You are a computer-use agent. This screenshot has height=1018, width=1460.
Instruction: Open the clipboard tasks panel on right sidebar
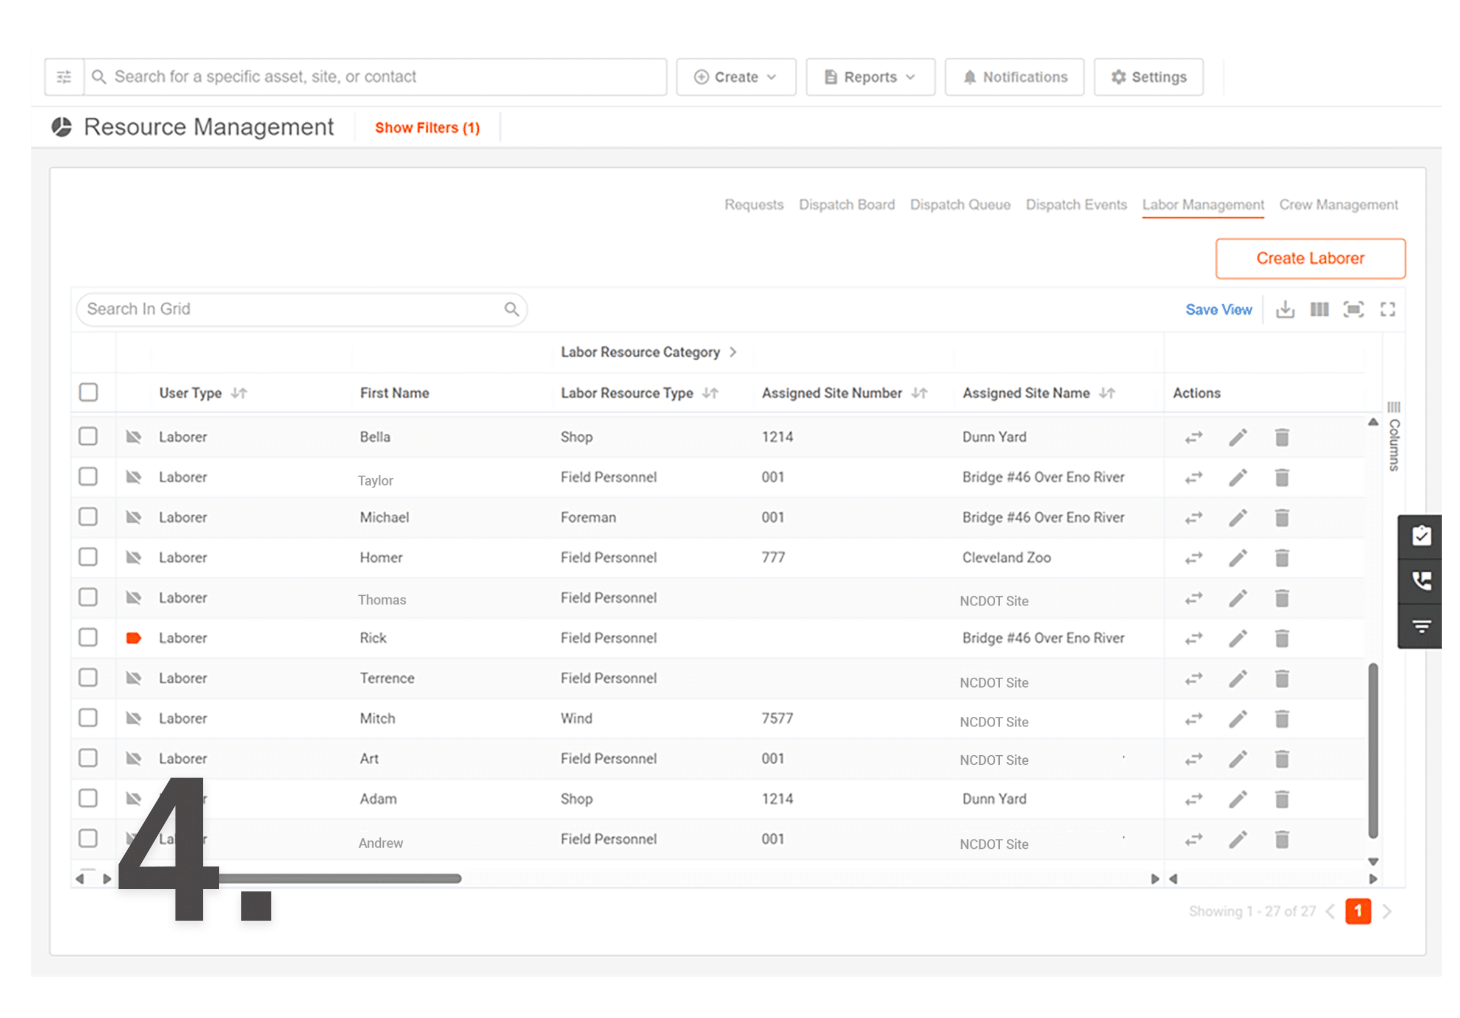[1421, 535]
